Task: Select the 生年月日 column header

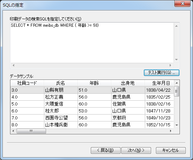Action: 159,83
